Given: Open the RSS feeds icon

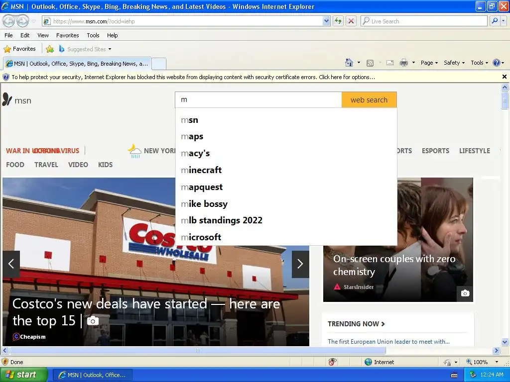Looking at the screenshot, I should pyautogui.click(x=370, y=63).
